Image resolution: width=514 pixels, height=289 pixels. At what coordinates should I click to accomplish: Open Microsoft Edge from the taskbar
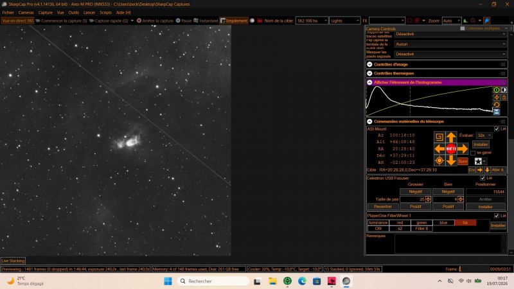pos(302,281)
